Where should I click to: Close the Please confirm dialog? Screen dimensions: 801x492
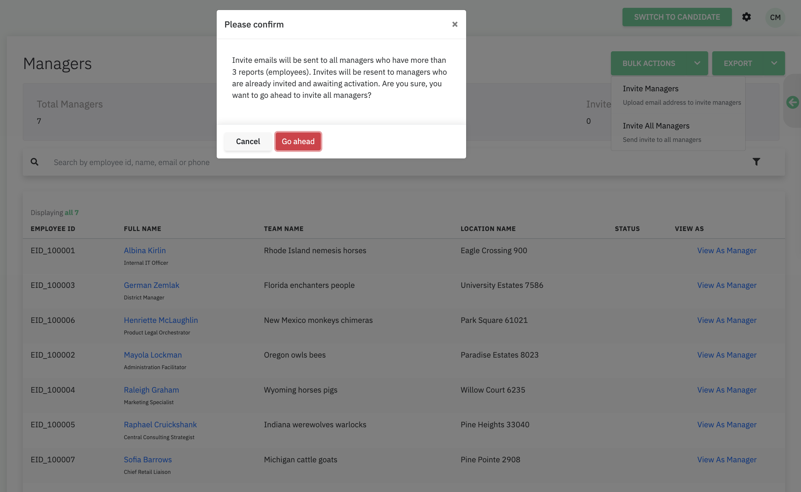[455, 24]
